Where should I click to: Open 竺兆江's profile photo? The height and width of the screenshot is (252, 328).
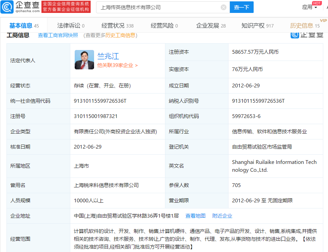pyautogui.click(x=84, y=60)
